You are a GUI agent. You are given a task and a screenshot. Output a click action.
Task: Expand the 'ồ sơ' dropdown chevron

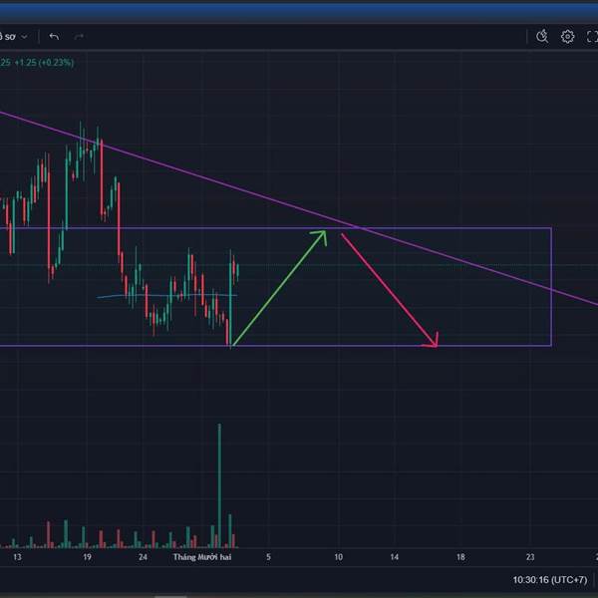24,37
